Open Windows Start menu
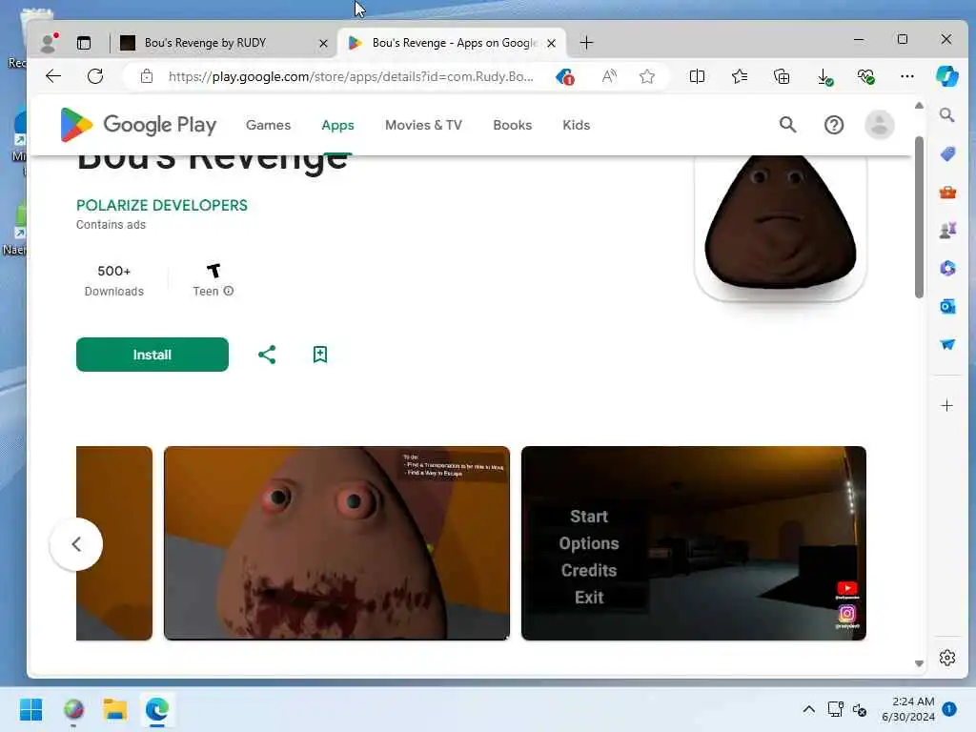 (31, 709)
